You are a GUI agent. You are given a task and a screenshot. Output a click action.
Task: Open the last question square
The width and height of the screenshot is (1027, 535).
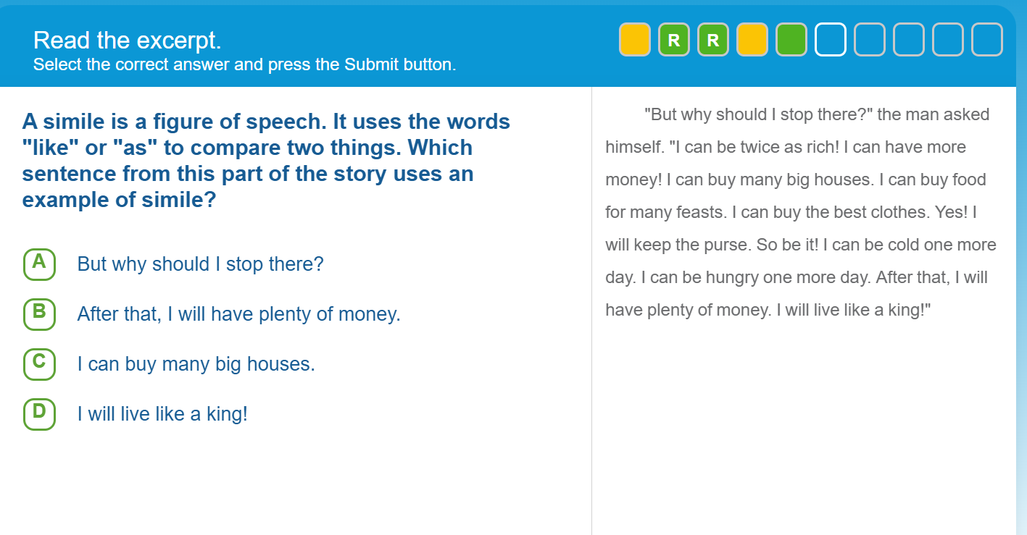point(986,40)
